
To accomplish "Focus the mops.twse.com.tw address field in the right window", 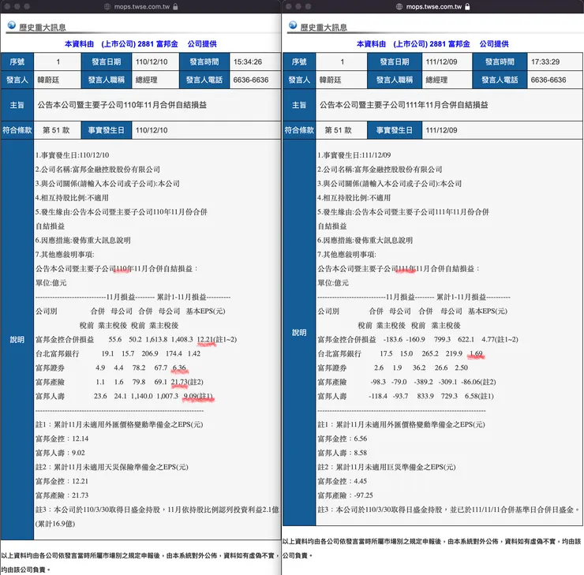I will pyautogui.click(x=432, y=6).
